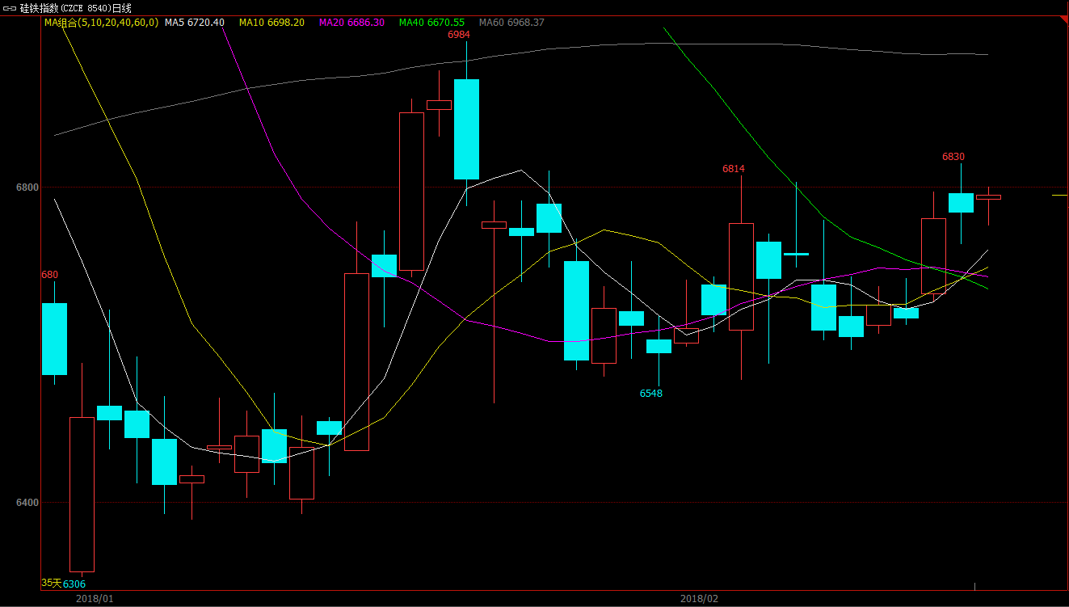1069x607 pixels.
Task: Select the 6548 low price marker
Action: coord(651,394)
